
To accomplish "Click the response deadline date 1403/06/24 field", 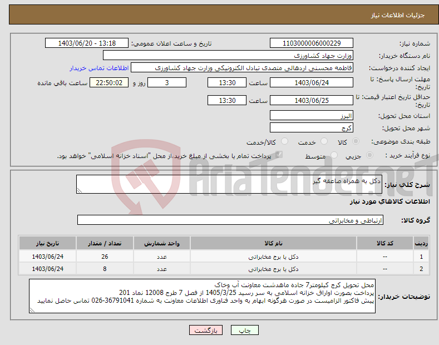I will point(312,82).
